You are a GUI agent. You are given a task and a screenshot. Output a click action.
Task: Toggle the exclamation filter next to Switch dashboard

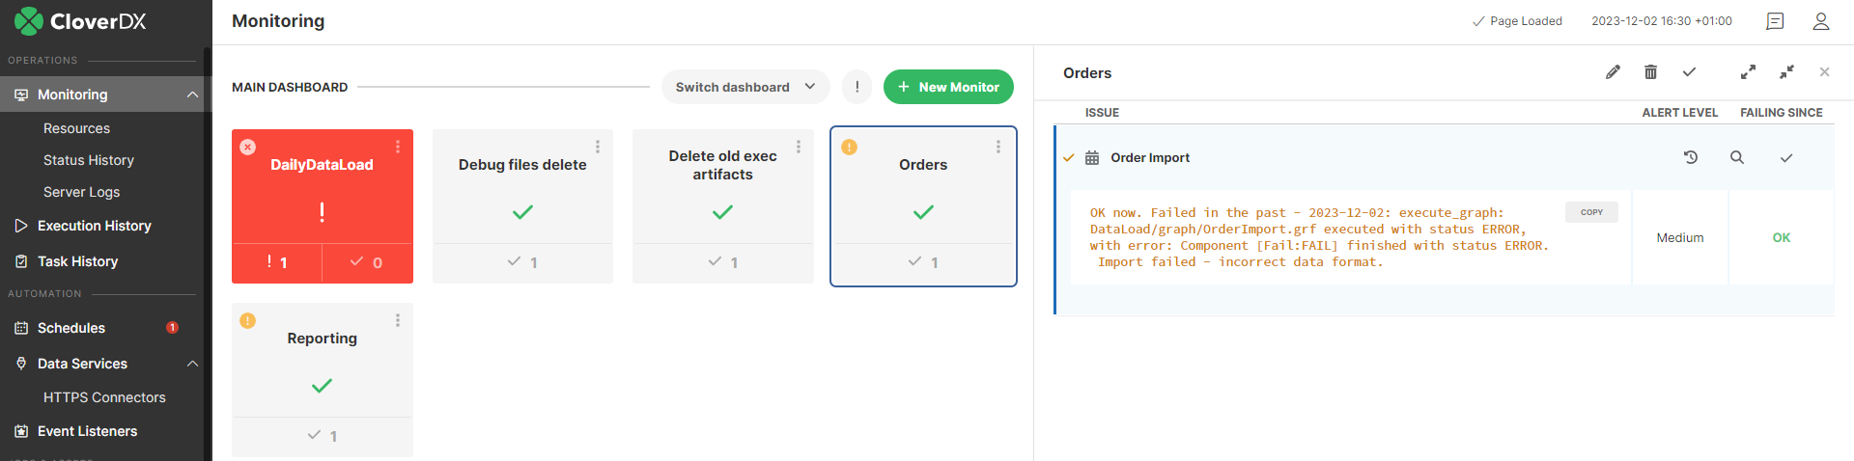[x=857, y=87]
